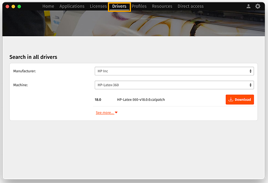This screenshot has width=268, height=183.
Task: Maximize the window with the green button
Action: pos(19,7)
